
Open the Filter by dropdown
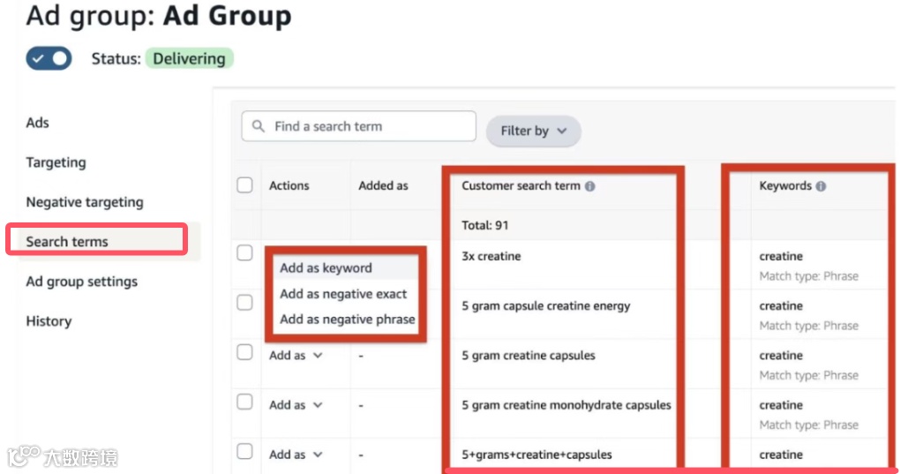pos(533,131)
